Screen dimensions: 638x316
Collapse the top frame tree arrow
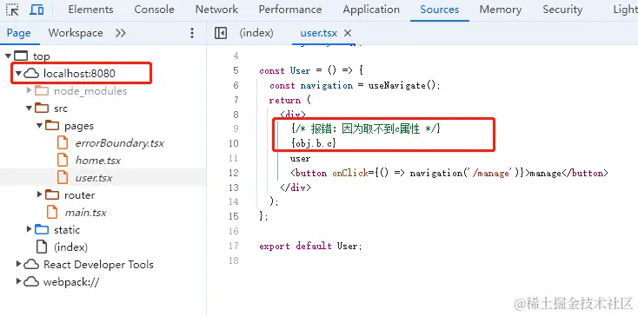(x=8, y=56)
